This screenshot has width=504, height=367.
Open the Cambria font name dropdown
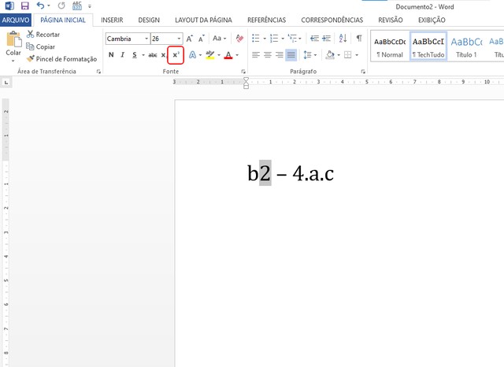tap(146, 39)
